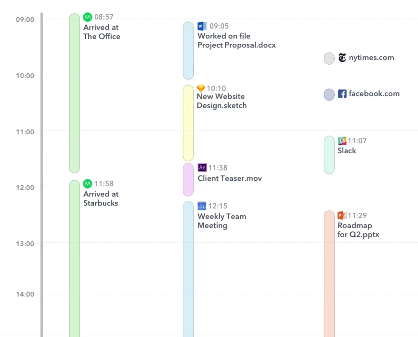
Task: Click the New York Times logo icon
Action: click(x=342, y=58)
